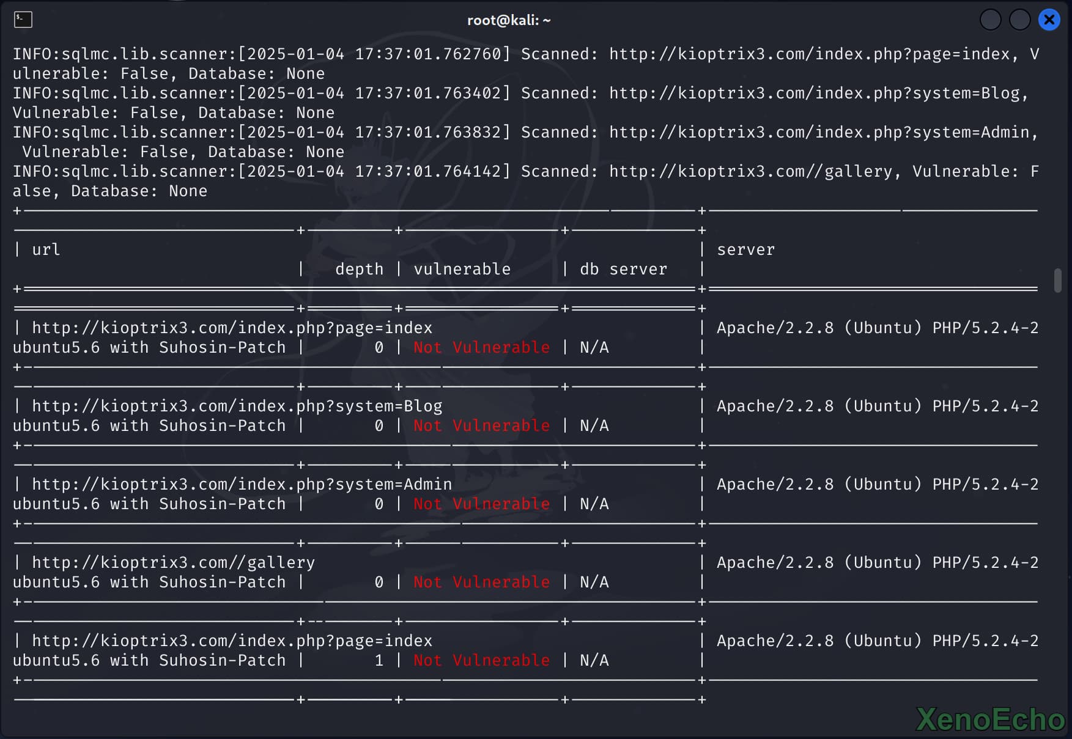Click the terminal icon in the title bar
The height and width of the screenshot is (739, 1072).
pyautogui.click(x=23, y=20)
